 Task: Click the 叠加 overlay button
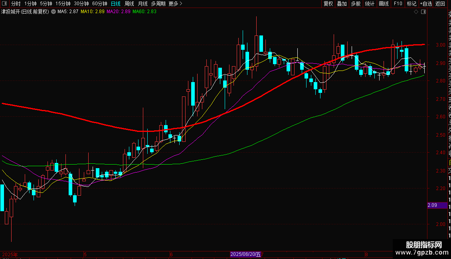(x=342, y=4)
